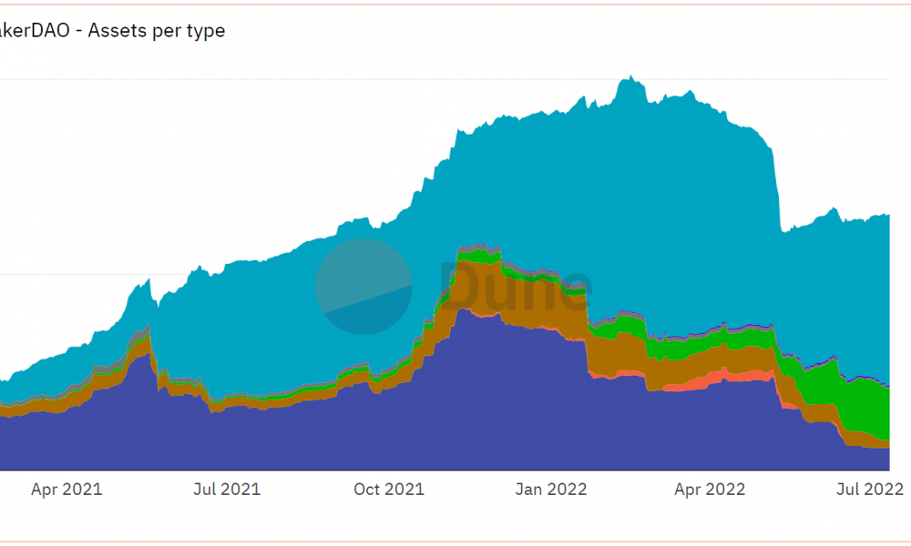The height and width of the screenshot is (546, 911).
Task: Click the "Jan 2022" axis label
Action: tap(551, 490)
